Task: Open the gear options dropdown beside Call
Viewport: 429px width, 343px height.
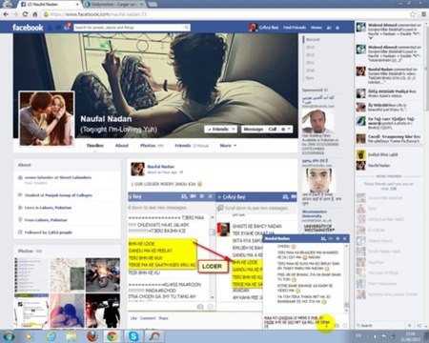Action: coord(286,129)
